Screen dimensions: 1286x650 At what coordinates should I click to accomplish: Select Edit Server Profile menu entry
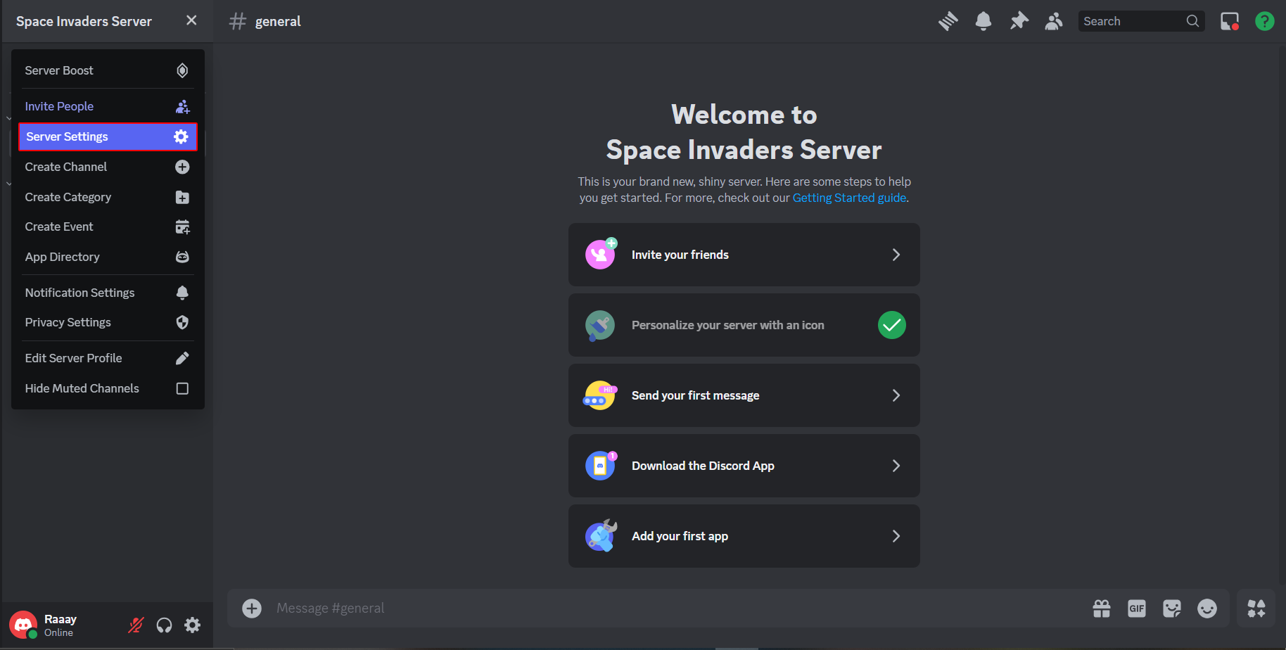pos(108,358)
